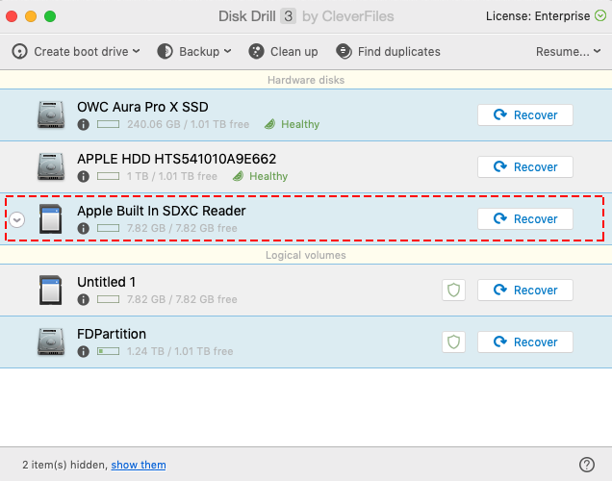This screenshot has height=481, width=612.
Task: Click the SD card icon for Untitled 1
Action: [x=50, y=290]
